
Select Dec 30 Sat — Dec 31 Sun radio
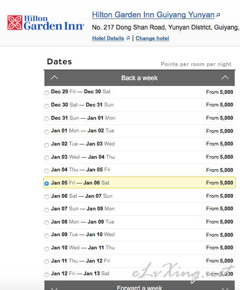point(47,106)
